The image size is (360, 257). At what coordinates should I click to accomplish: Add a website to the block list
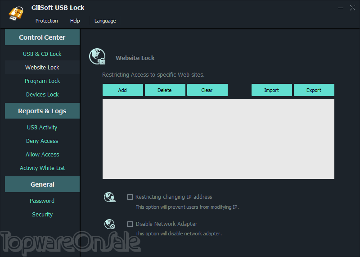coord(122,90)
